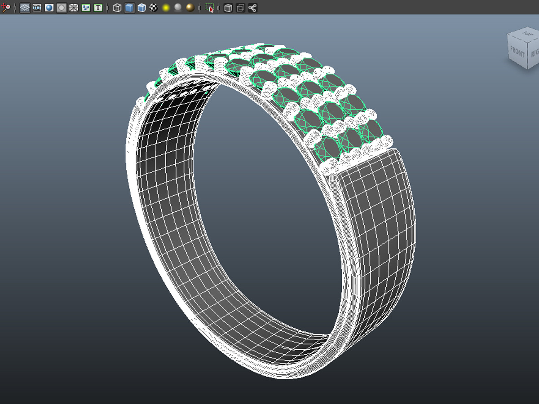Viewport: 539px width, 404px height.
Task: Toggle Wireframe on Shaded display
Action: pos(141,8)
